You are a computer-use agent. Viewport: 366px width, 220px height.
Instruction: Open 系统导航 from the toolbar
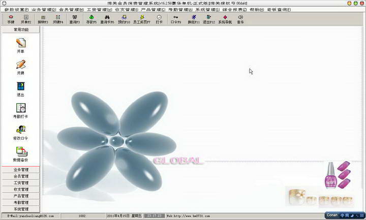coord(225,19)
